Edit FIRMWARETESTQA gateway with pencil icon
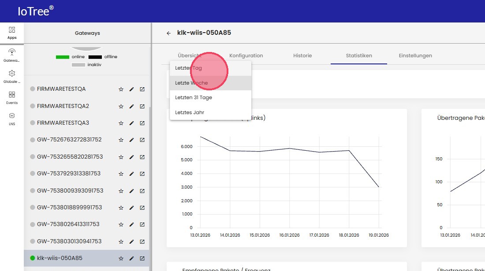The height and width of the screenshot is (271, 485). click(131, 89)
